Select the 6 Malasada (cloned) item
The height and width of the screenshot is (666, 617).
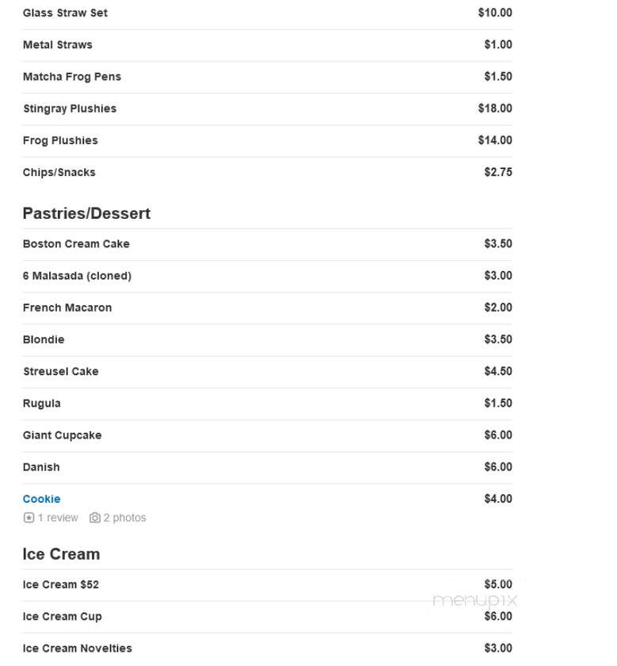[x=78, y=276]
